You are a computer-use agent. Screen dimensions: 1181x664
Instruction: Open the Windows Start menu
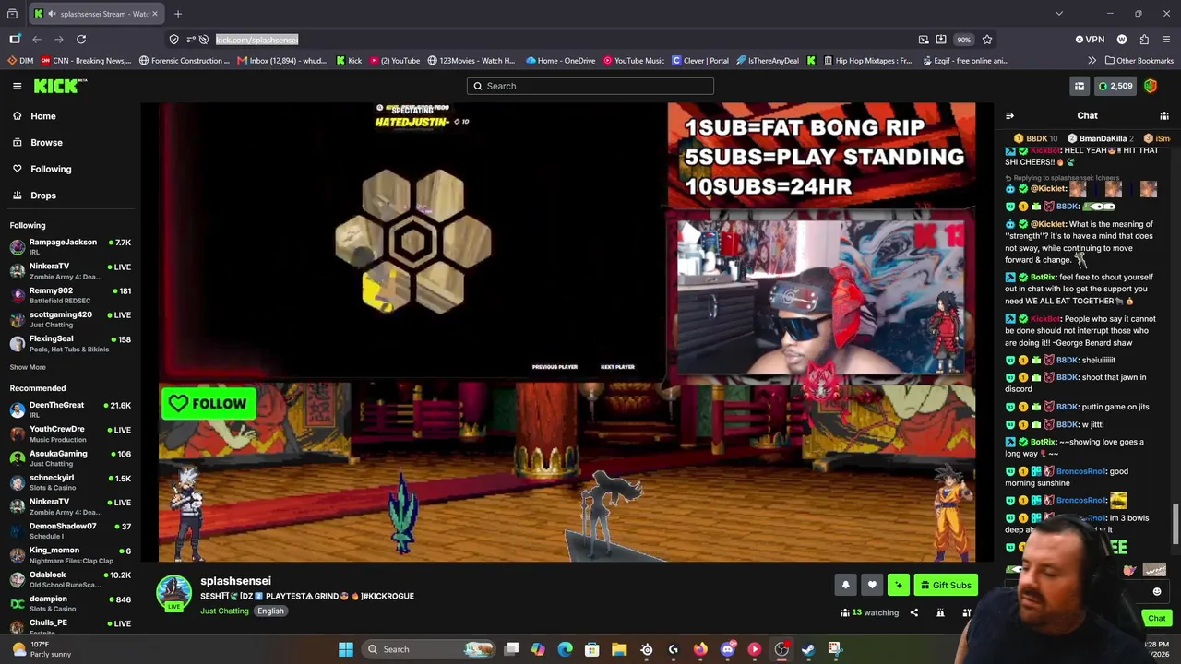pos(345,649)
